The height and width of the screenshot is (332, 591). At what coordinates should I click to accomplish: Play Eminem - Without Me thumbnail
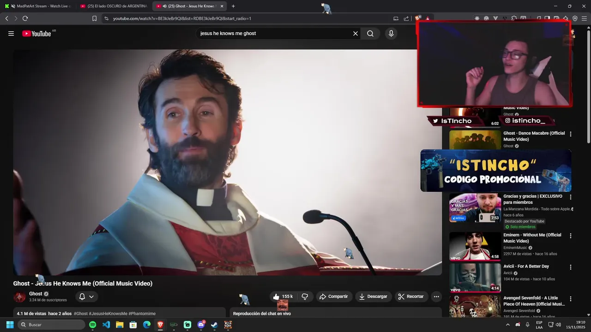475,246
